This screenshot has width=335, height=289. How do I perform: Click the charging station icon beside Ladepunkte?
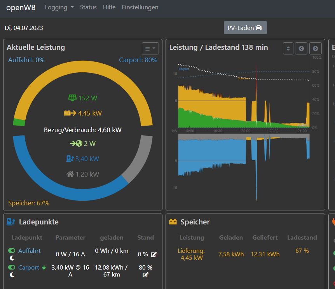pos(11,222)
